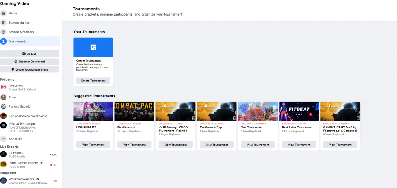
Task: Select Tournaments menu item
Action: pyautogui.click(x=30, y=41)
